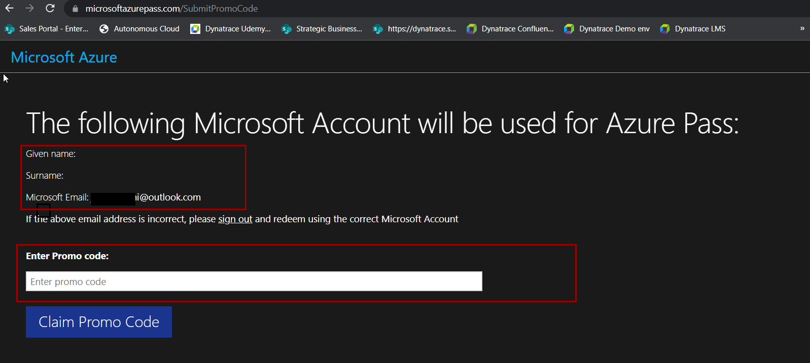Reload the Azure Pass page
The width and height of the screenshot is (810, 363).
[x=50, y=8]
